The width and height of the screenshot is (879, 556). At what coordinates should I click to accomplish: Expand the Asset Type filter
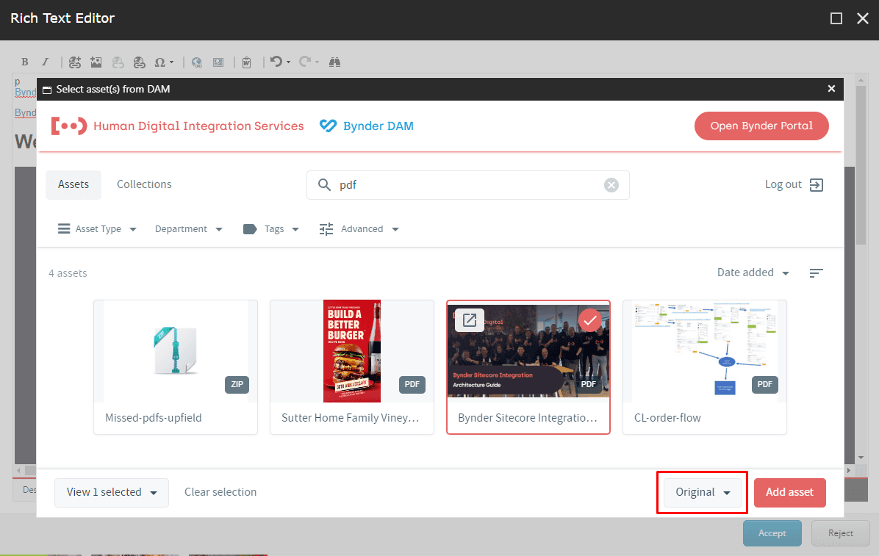coord(97,229)
